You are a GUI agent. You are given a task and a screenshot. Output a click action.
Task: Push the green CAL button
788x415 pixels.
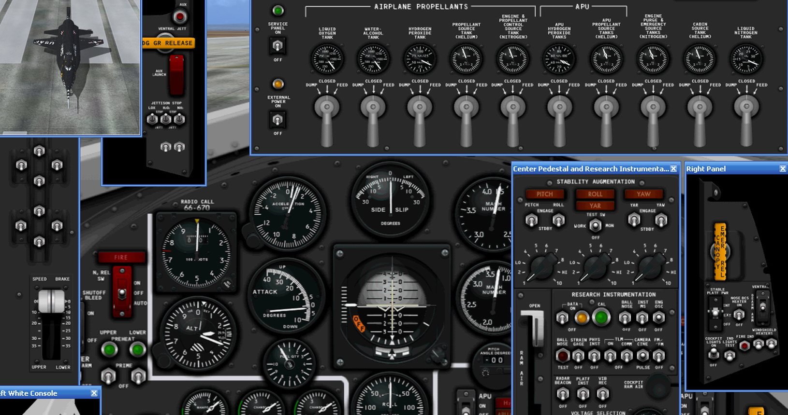tap(601, 318)
